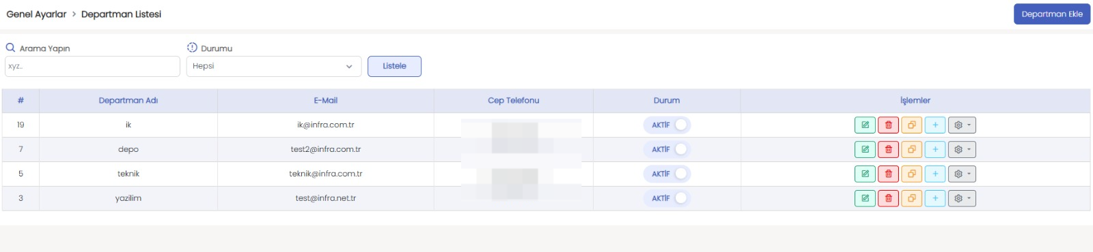The width and height of the screenshot is (1093, 252).
Task: Copy the depo department entry
Action: pos(911,150)
